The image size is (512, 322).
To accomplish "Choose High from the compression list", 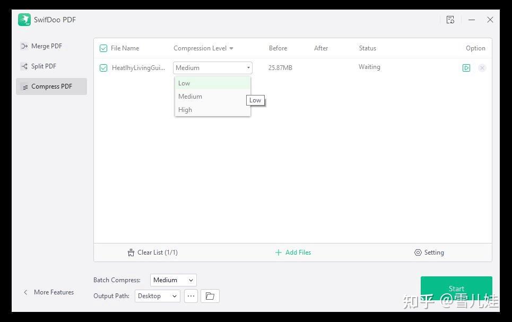I will (x=213, y=110).
